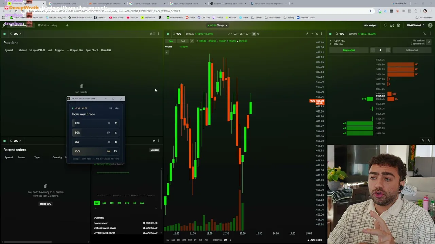Select the line drawing tool on chart
435x244 pixels.
click(x=229, y=34)
